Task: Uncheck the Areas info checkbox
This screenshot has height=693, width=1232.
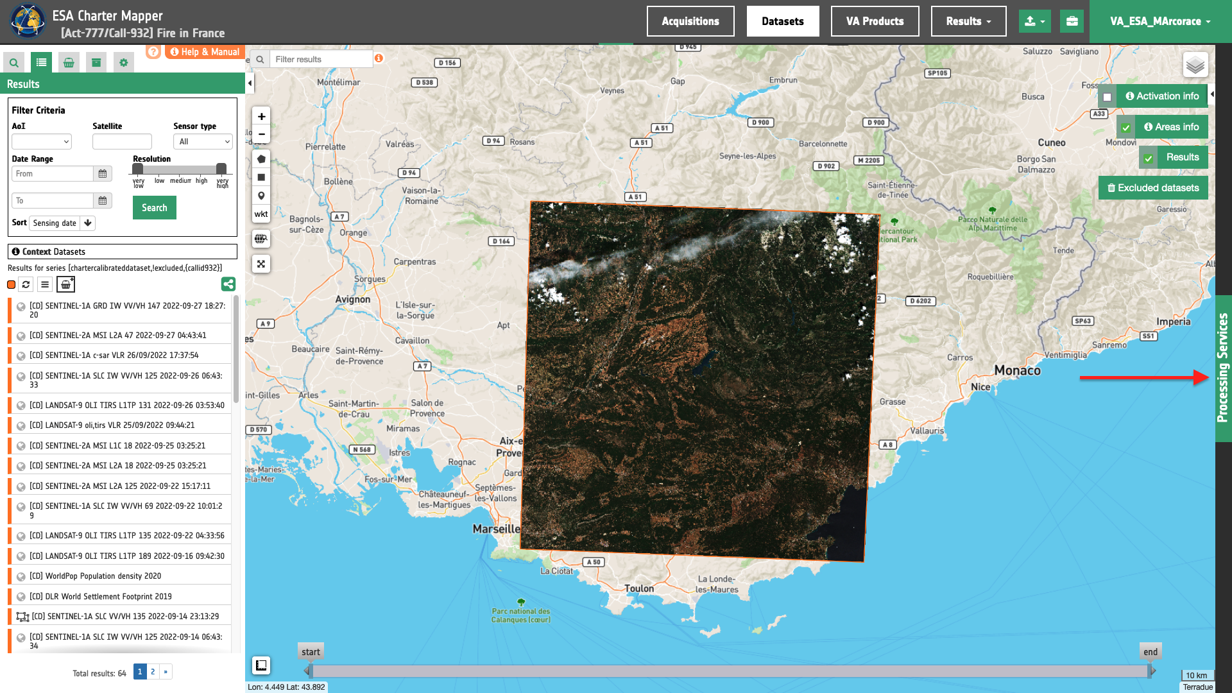Action: click(1126, 128)
